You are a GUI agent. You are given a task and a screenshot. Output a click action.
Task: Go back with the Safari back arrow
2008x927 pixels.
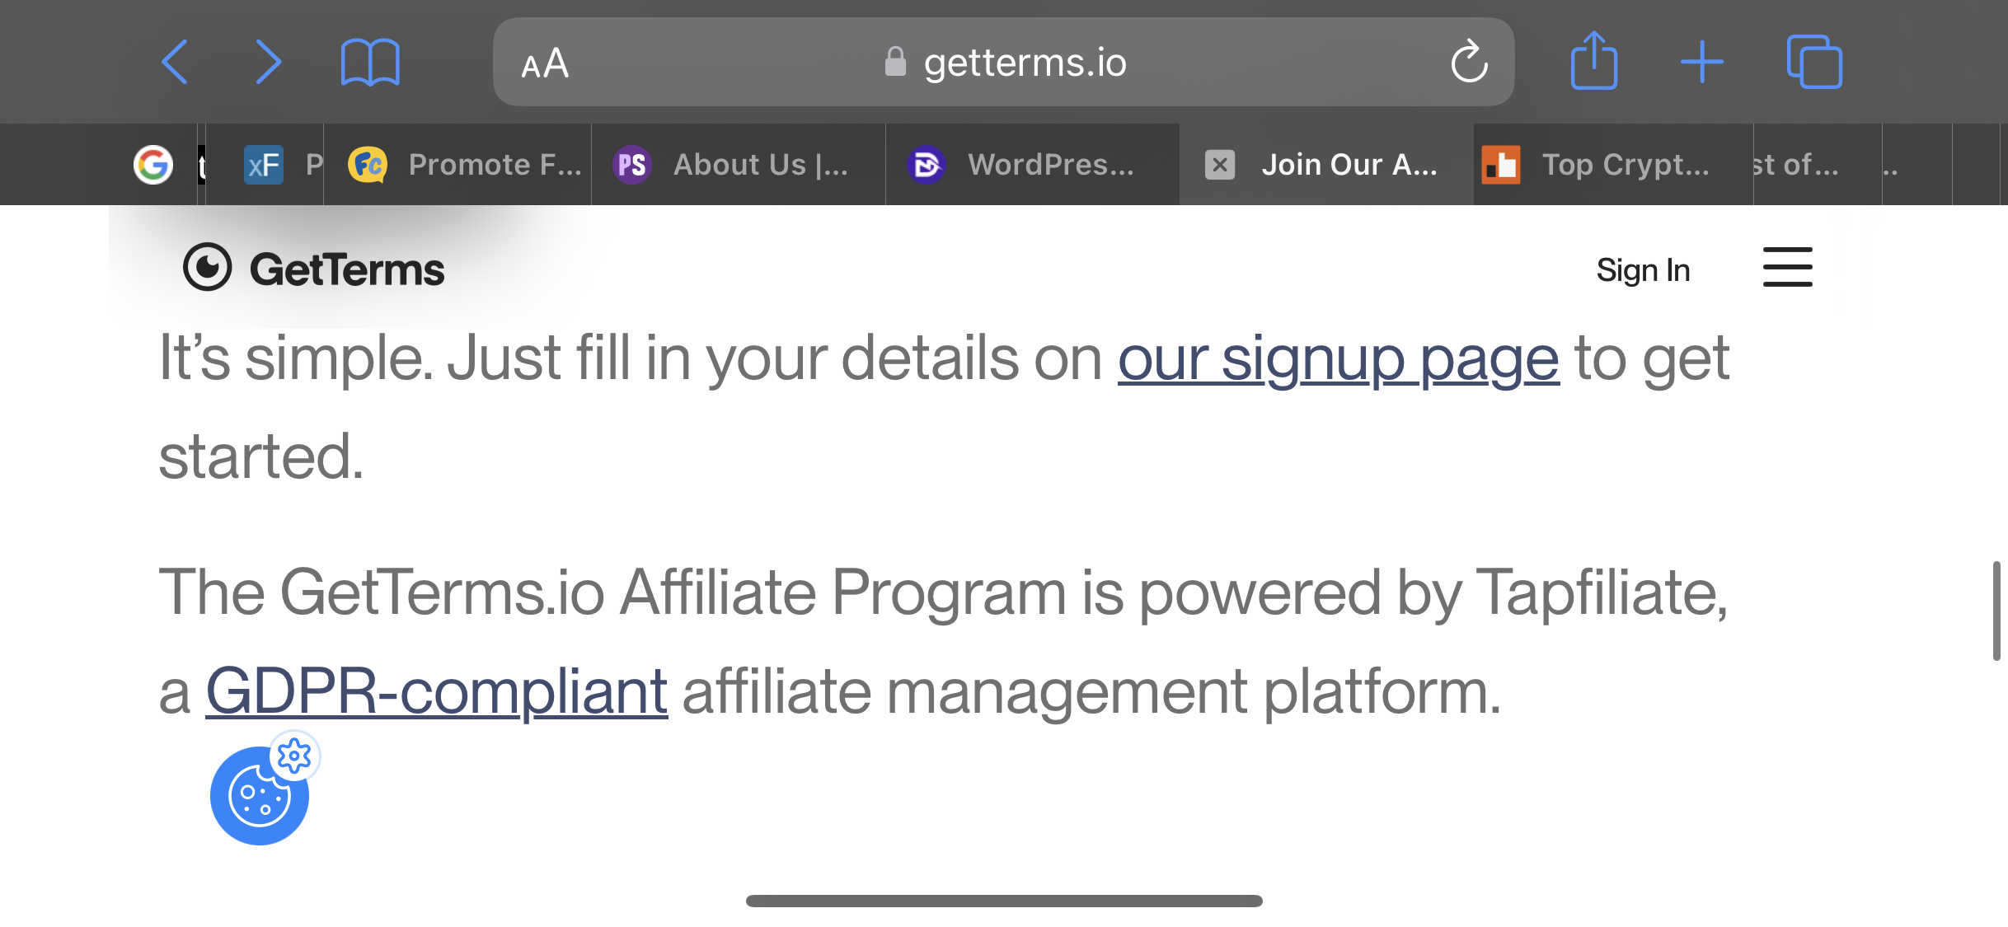[175, 62]
